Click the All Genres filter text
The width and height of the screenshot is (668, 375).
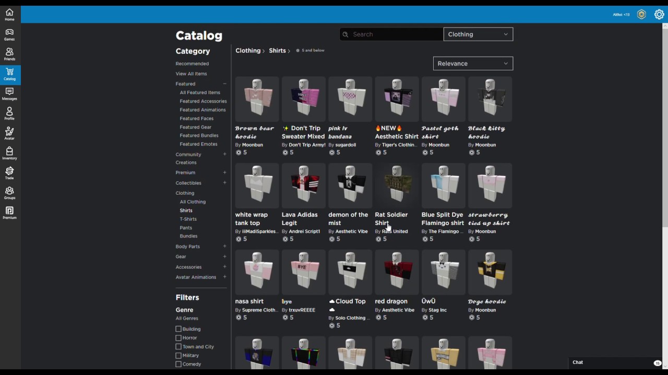click(187, 319)
